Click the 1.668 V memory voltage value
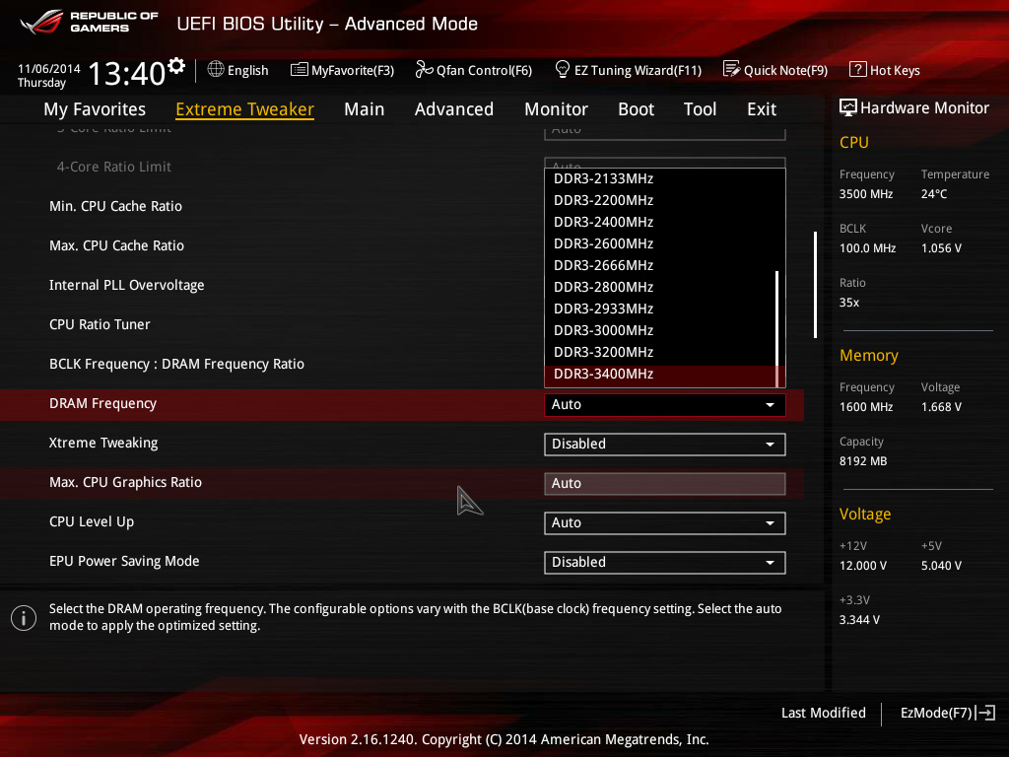Viewport: 1009px width, 757px height. coord(941,407)
